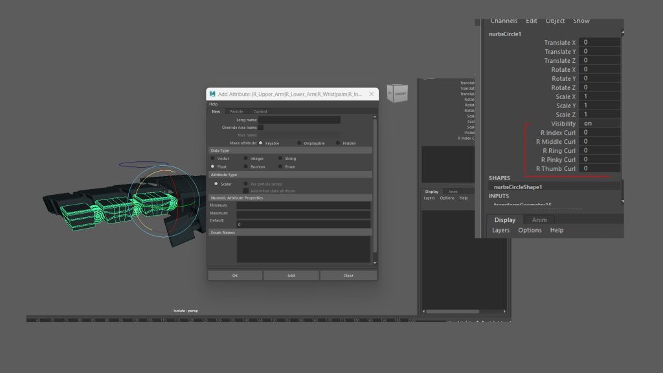This screenshot has height=373, width=663.
Task: Select the Keyable radio button
Action: (260, 143)
